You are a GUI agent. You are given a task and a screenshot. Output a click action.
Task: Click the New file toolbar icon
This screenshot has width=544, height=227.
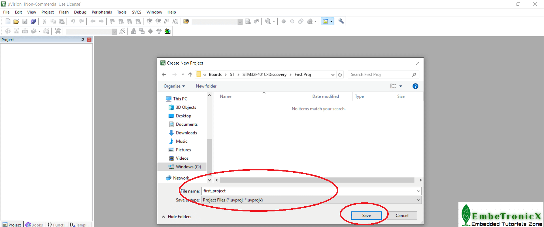click(x=8, y=21)
